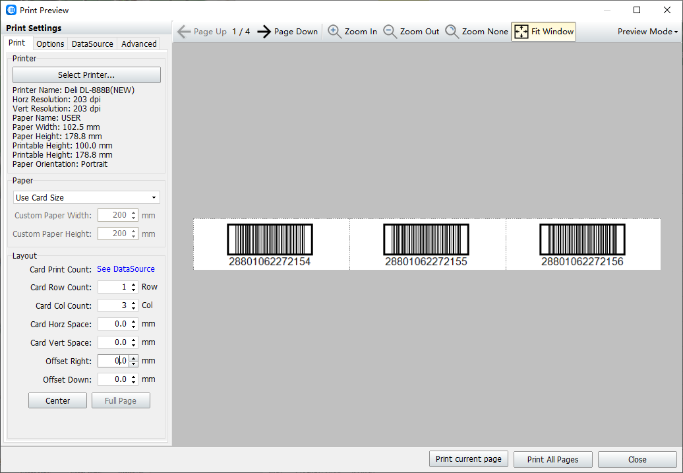
Task: Click the Printer Name Deli DL-888B text
Action: click(x=74, y=90)
